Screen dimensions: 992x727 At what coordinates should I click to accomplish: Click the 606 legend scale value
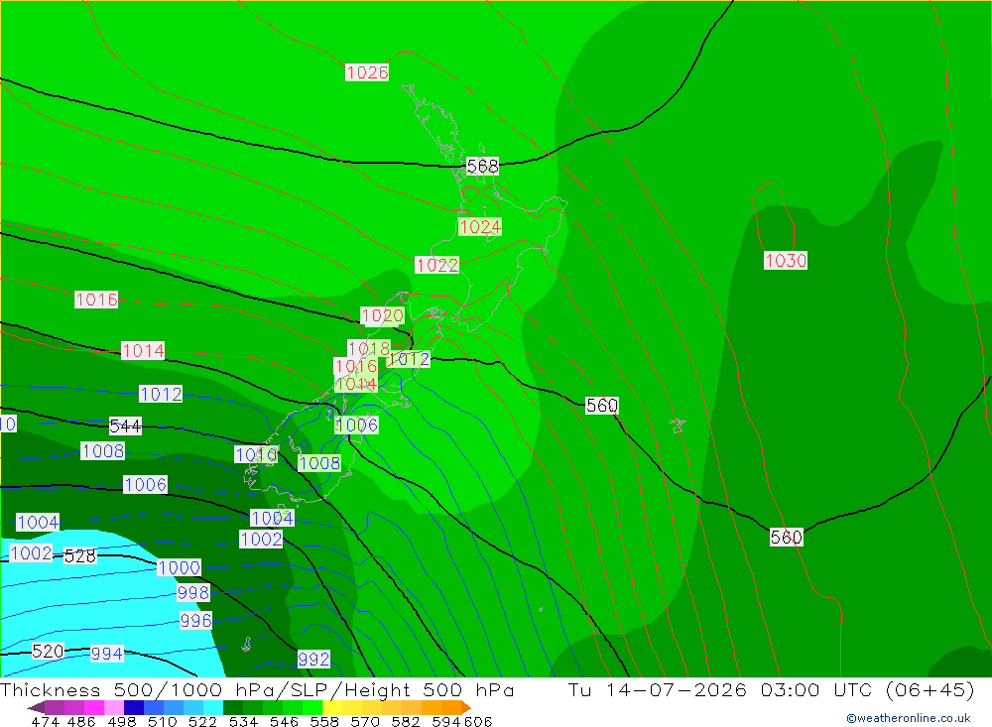point(478,721)
